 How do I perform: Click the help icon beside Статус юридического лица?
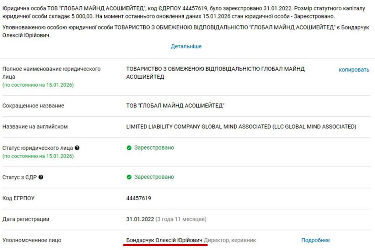coord(77,148)
